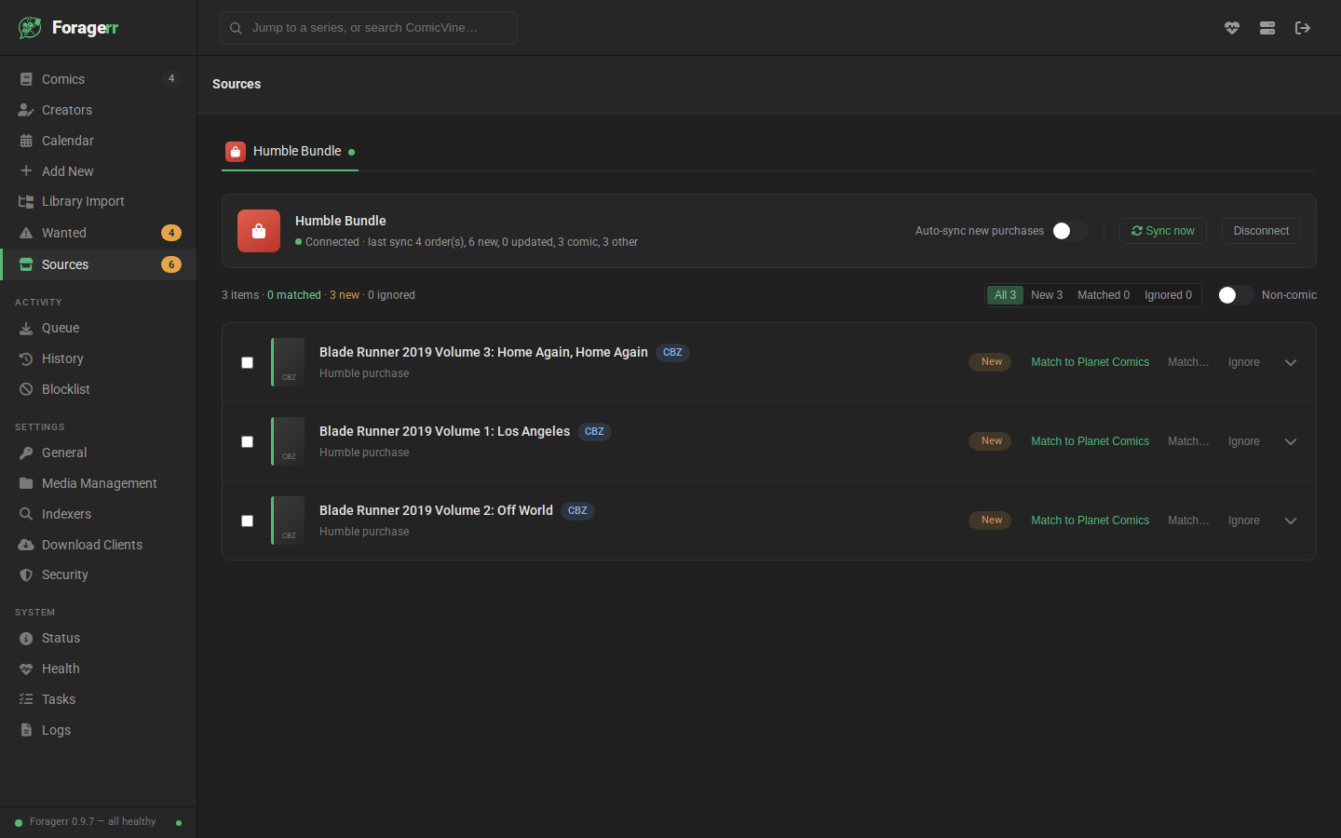Select the New 3 filter
The height and width of the screenshot is (838, 1341).
point(1047,295)
